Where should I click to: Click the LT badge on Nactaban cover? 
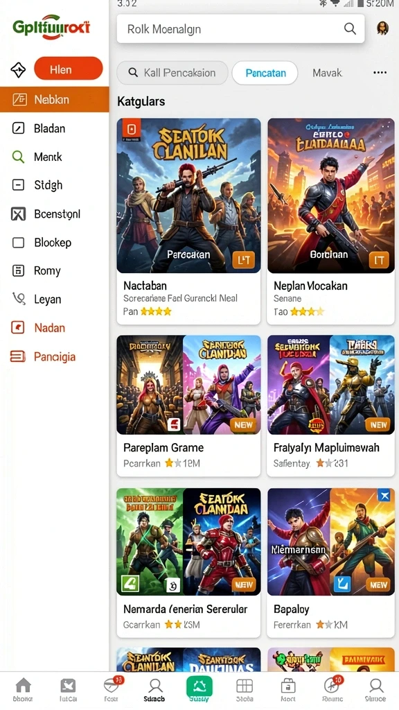pos(243,260)
